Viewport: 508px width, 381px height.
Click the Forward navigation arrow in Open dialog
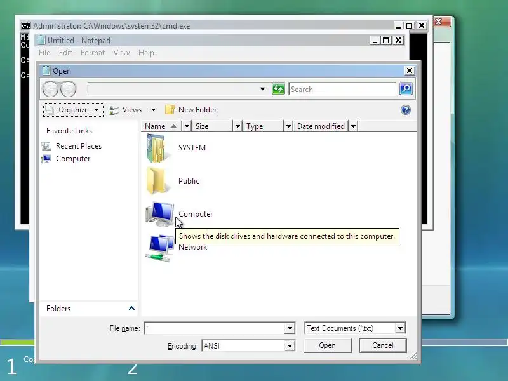[69, 89]
